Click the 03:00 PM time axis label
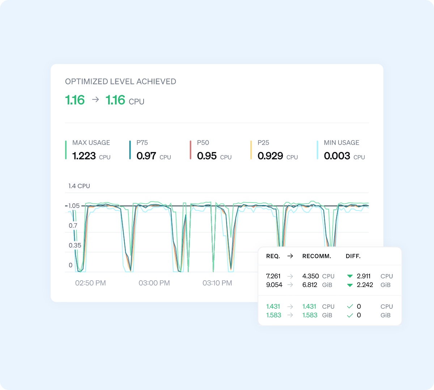The height and width of the screenshot is (390, 434). tap(154, 283)
